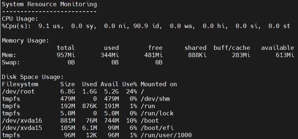Click the /dev/shm mount point

(x=155, y=99)
